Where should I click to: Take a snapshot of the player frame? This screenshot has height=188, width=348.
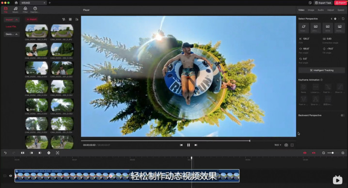pyautogui.click(x=286, y=145)
